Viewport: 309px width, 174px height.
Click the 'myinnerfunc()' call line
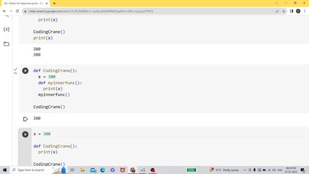(x=54, y=95)
